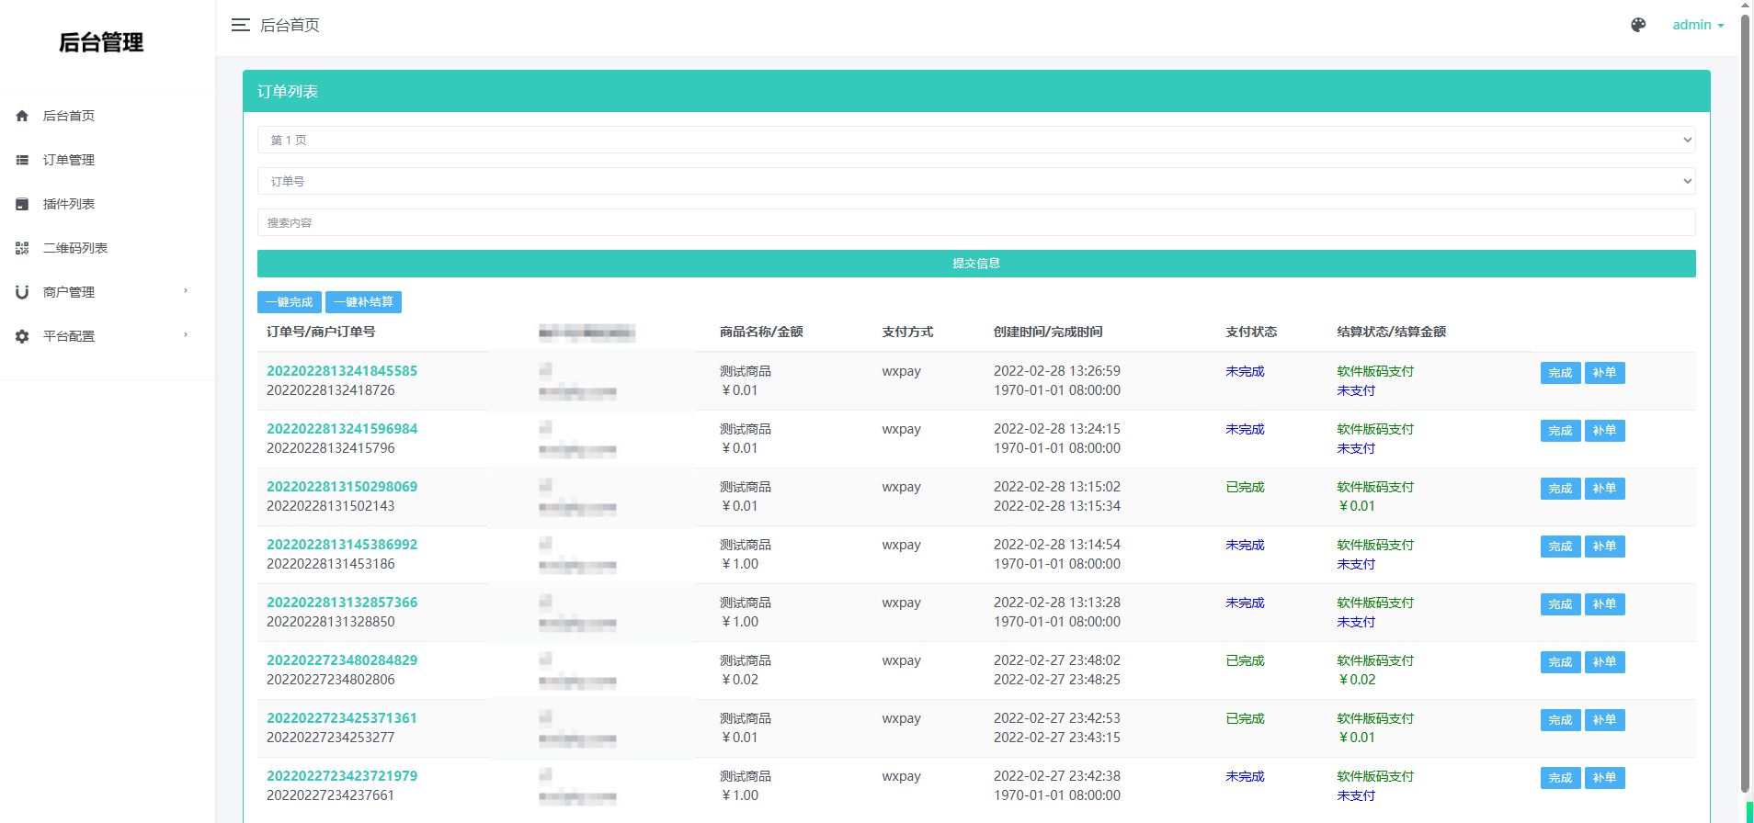
Task: Open order link 2022022813241596984
Action: tap(342, 429)
